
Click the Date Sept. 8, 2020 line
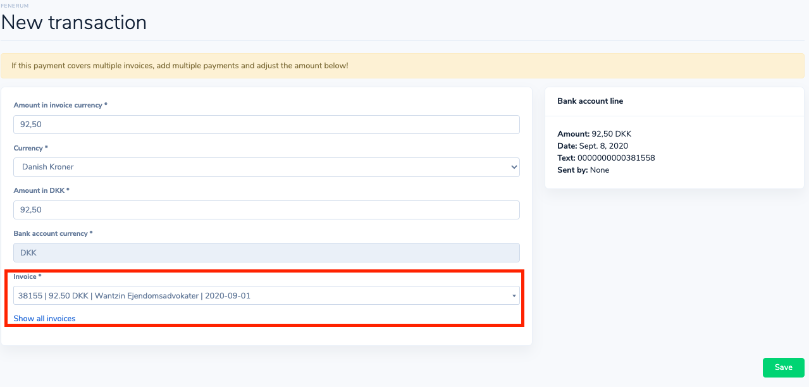593,146
